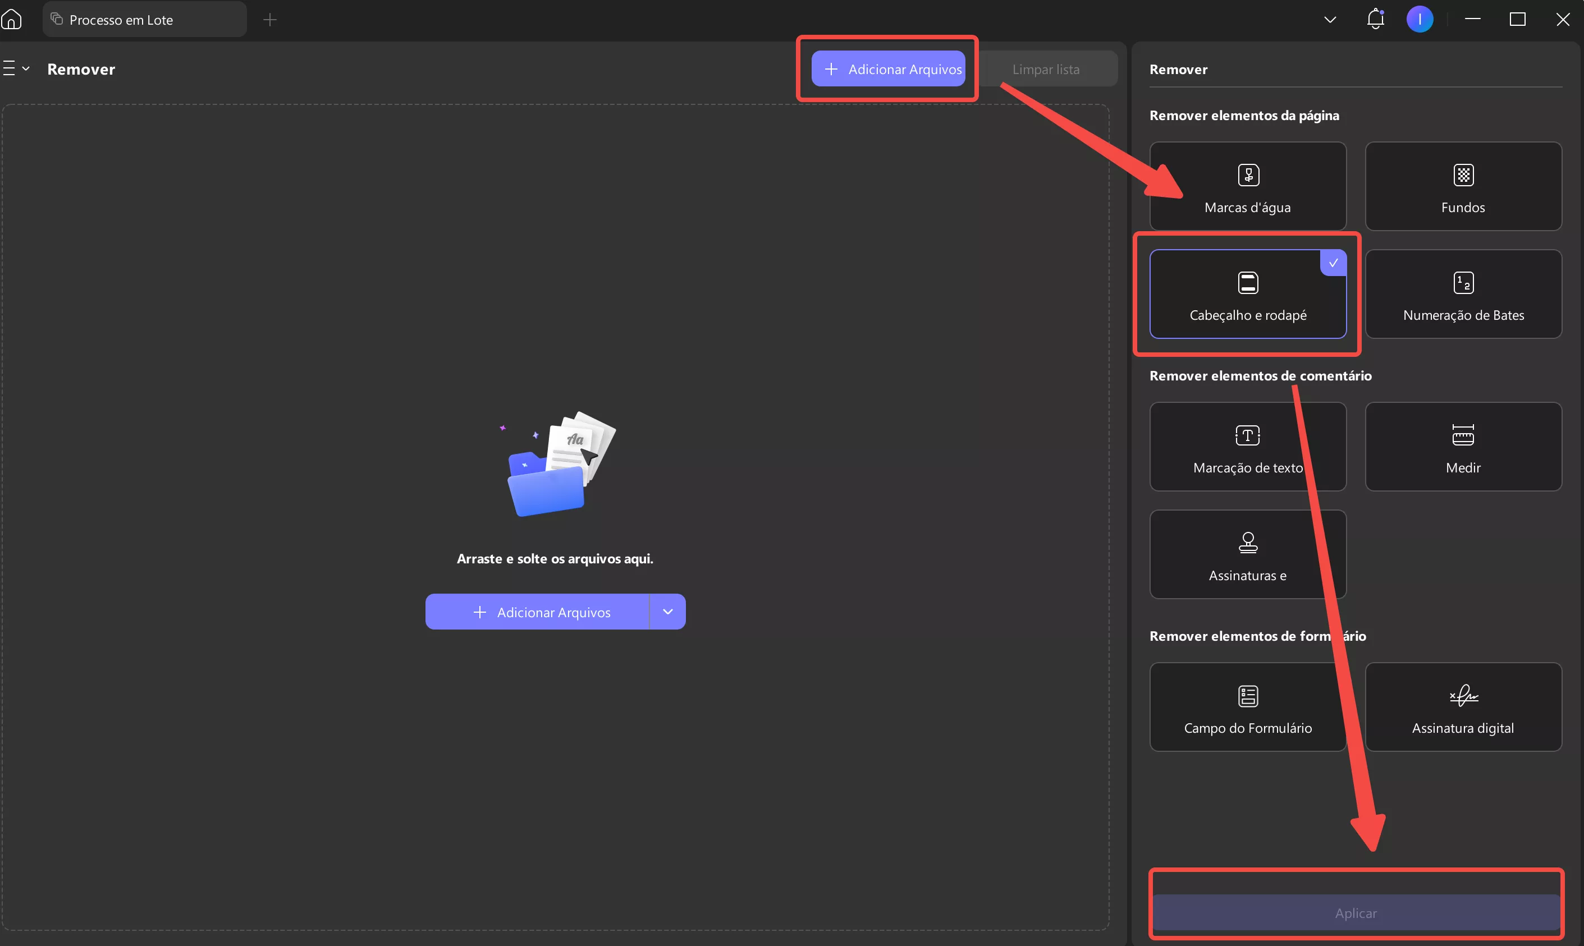Click the top Adicionar Arquivos button
This screenshot has width=1584, height=946.
coord(887,69)
